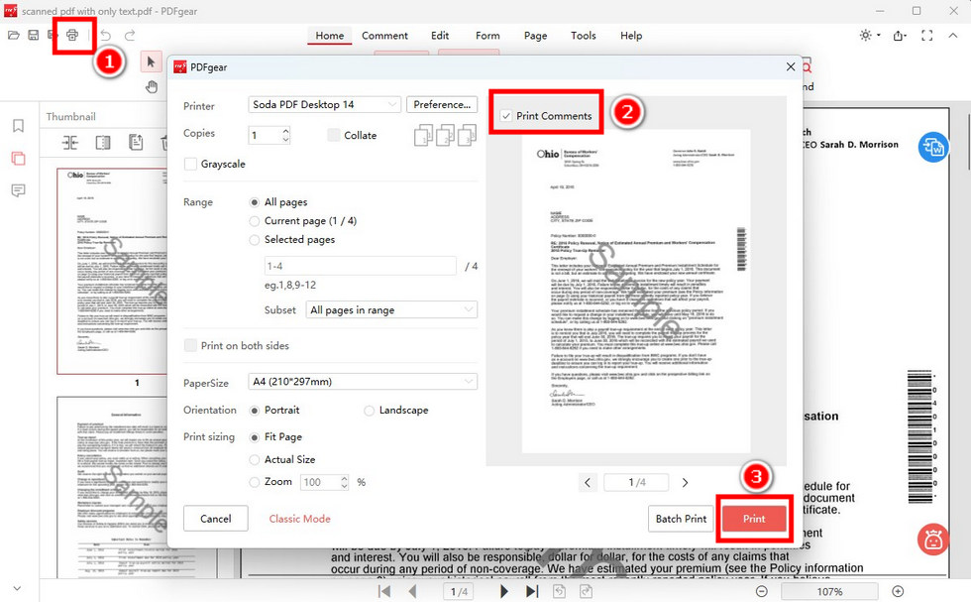Screen dimensions: 971x602
Task: Open the Form tab
Action: pyautogui.click(x=487, y=36)
